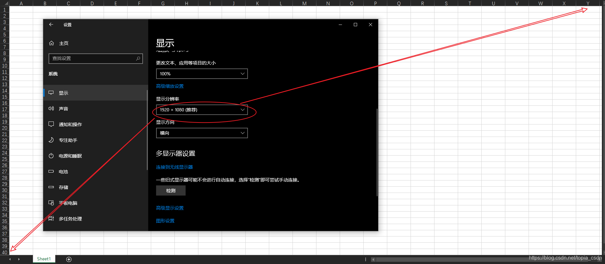Click 连接到无线显示器 link

click(174, 167)
